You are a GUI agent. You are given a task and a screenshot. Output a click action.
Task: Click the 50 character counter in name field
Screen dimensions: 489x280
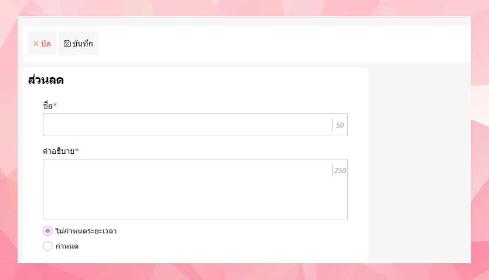click(340, 125)
